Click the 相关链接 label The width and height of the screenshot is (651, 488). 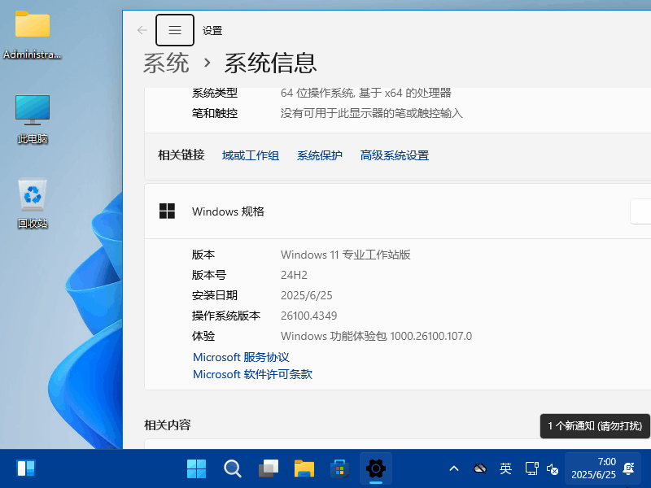tap(181, 155)
